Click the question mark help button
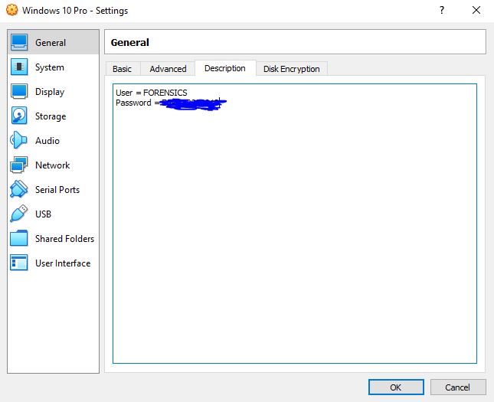 point(442,10)
